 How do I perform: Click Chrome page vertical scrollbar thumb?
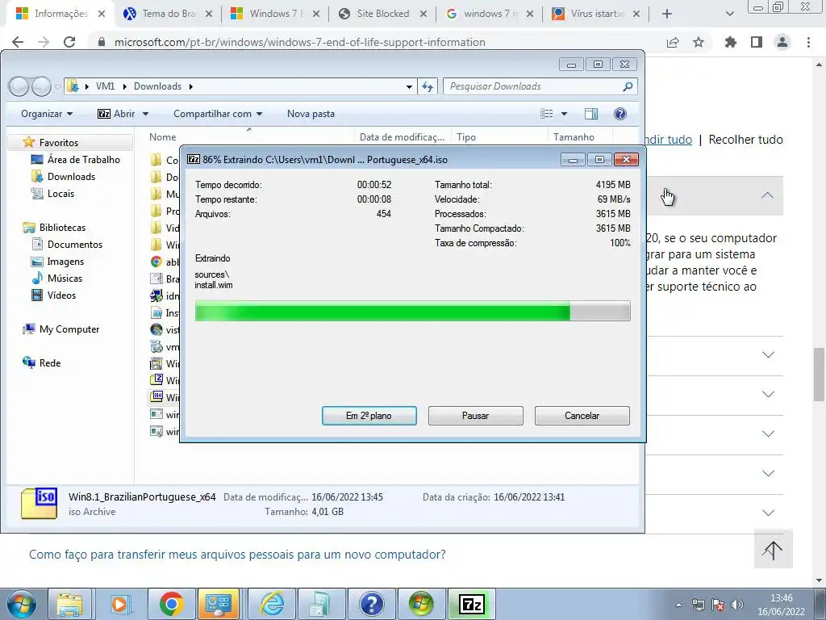point(819,375)
